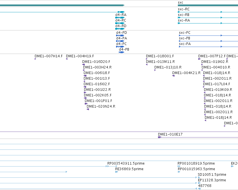Screen dimensions: 238x190
Task: Open the RP001018919.5prime EST
Action: coord(179,166)
